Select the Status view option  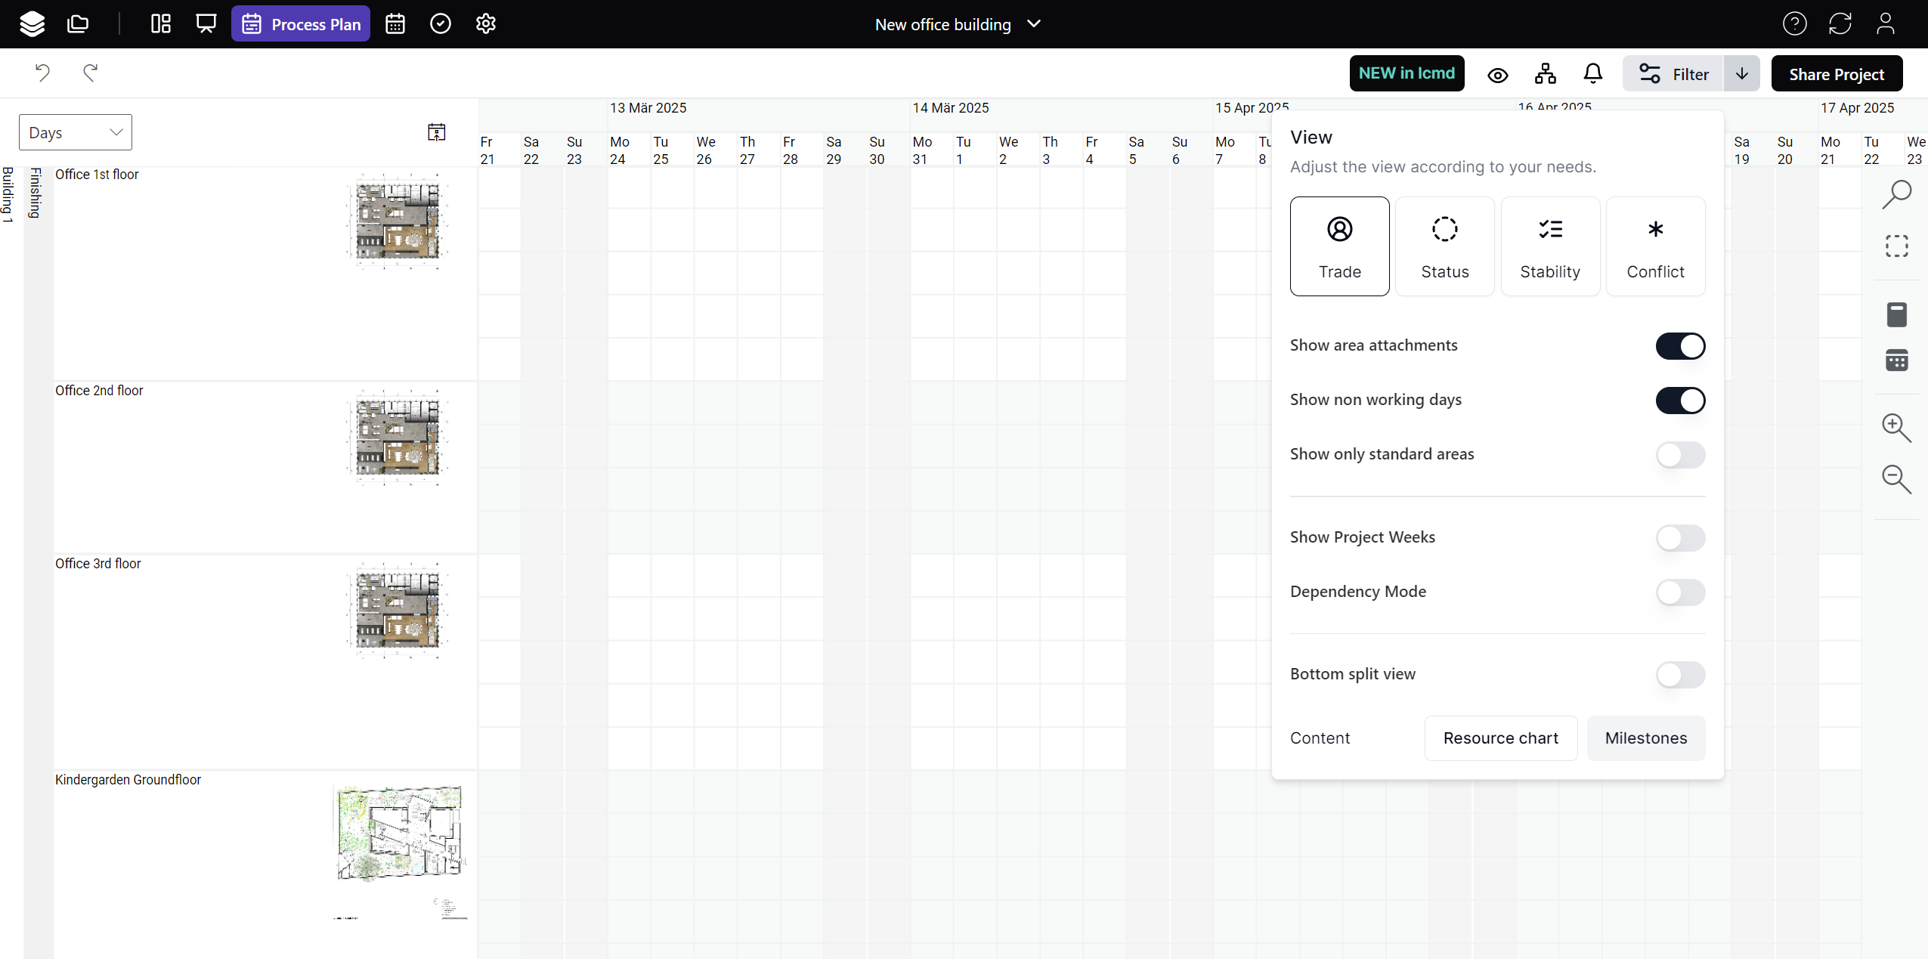tap(1444, 246)
